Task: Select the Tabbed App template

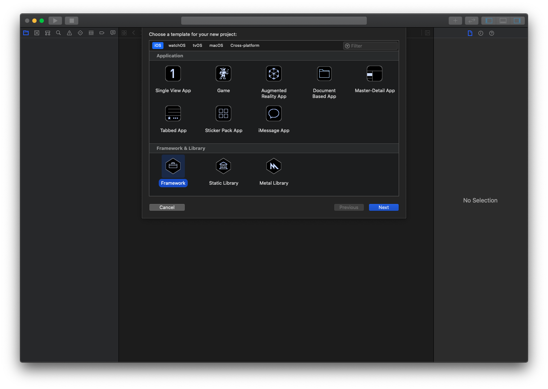Action: [173, 114]
